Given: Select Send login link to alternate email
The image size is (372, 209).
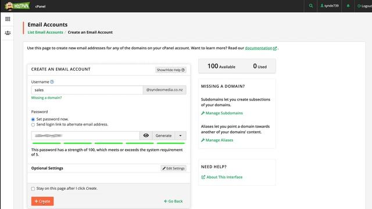Looking at the screenshot, I should point(33,125).
